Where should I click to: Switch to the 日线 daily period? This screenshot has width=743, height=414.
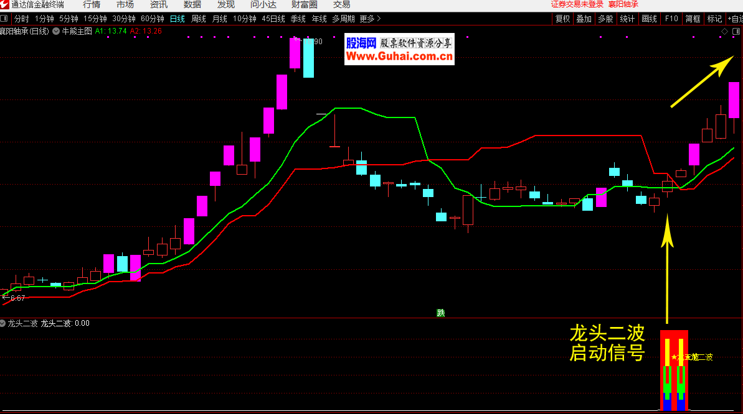click(177, 19)
